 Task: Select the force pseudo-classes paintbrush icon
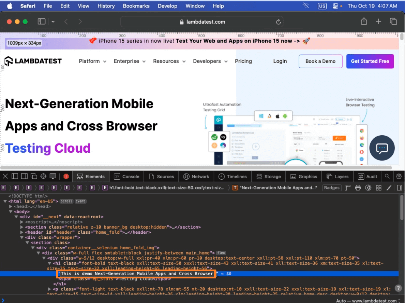(388, 188)
